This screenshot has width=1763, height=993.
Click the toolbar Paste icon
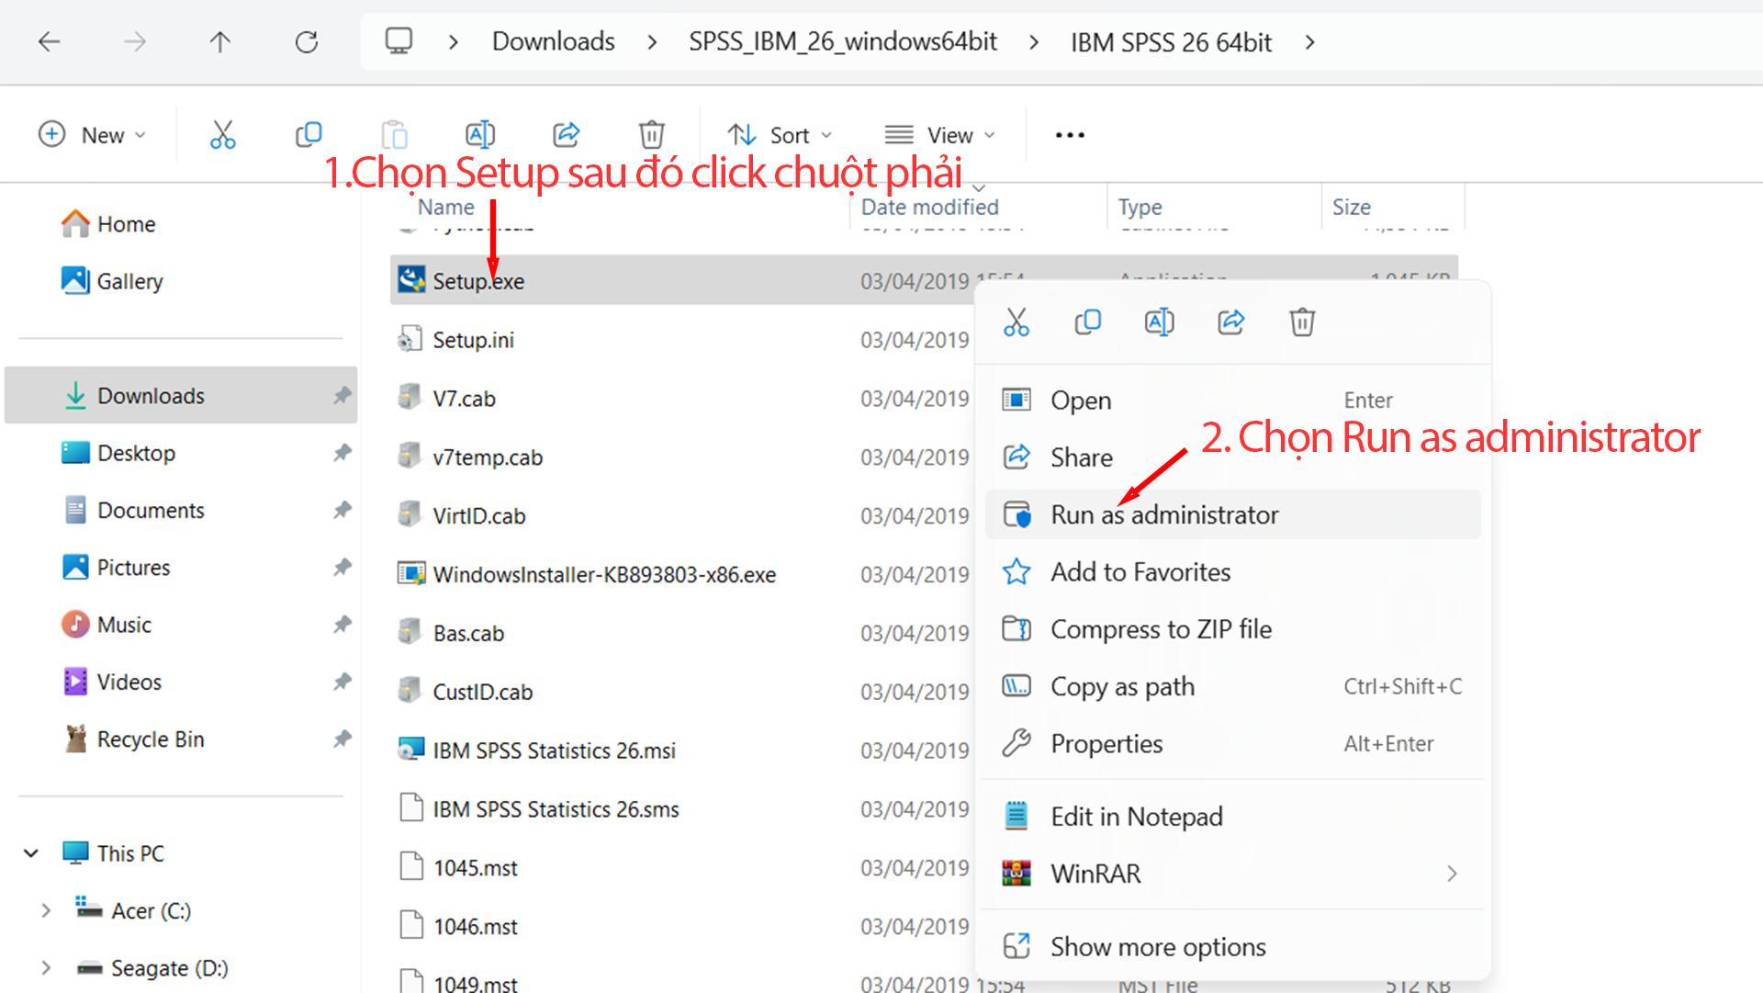point(395,135)
